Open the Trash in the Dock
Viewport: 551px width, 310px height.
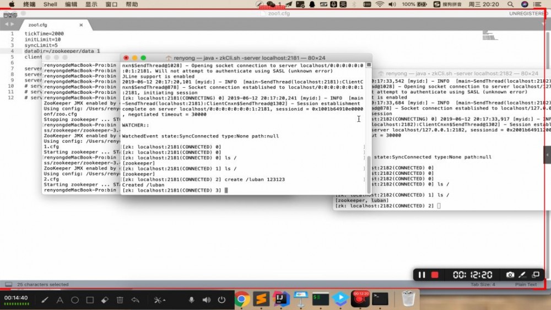(408, 298)
